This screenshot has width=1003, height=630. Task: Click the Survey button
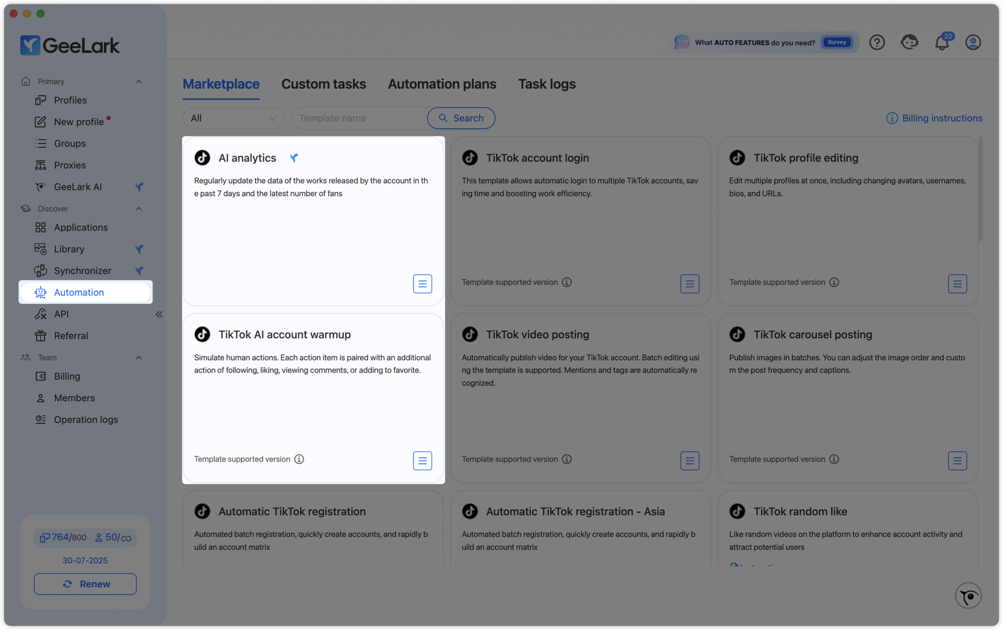pos(837,42)
